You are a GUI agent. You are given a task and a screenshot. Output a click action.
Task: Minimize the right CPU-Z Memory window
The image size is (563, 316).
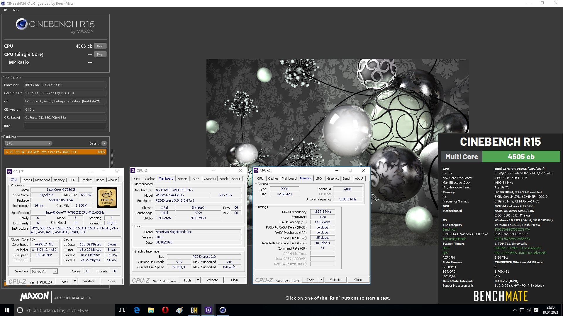point(337,170)
